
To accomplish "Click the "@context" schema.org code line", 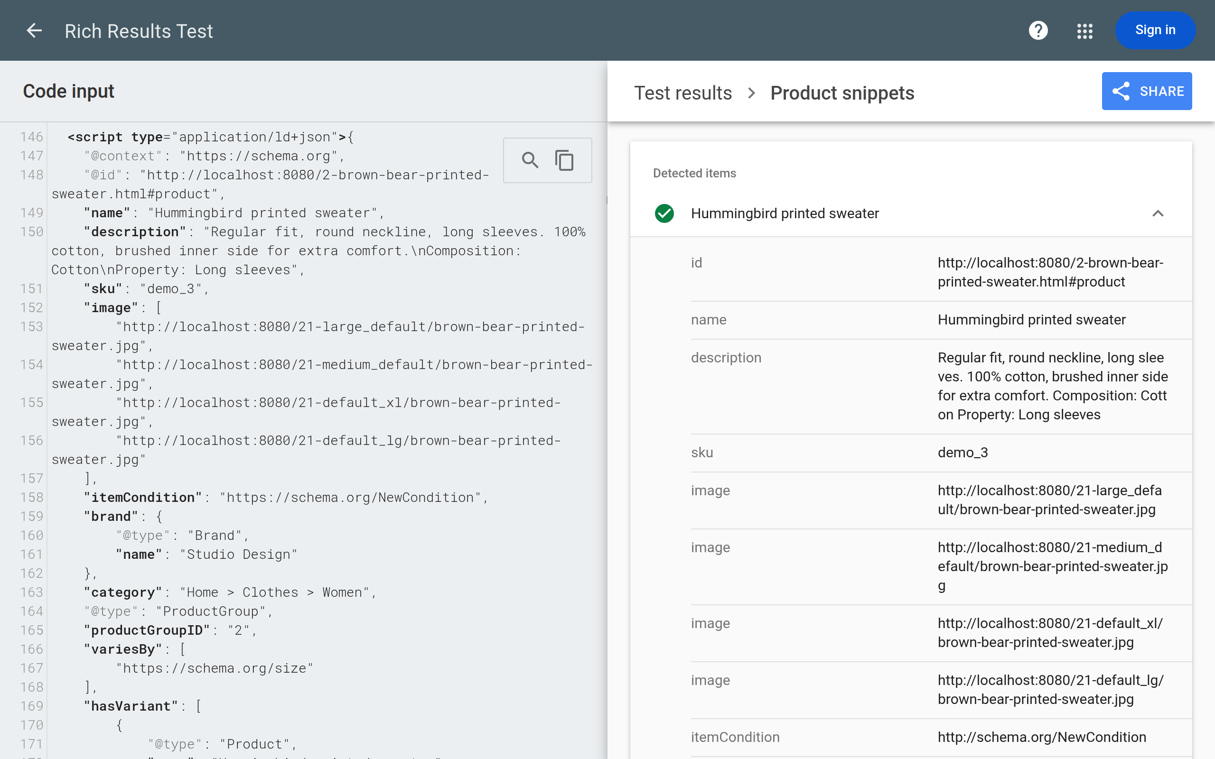I will pyautogui.click(x=214, y=156).
